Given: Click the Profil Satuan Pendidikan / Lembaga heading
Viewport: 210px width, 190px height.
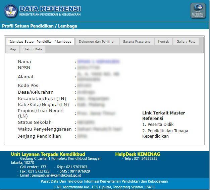Looking at the screenshot, I should pos(40,26).
